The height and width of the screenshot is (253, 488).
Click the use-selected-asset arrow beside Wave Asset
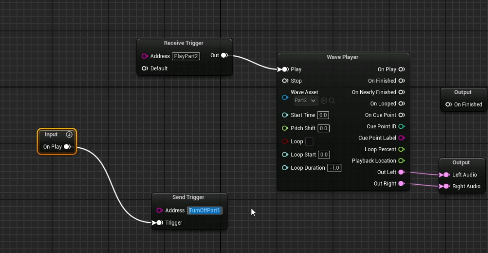[x=324, y=101]
